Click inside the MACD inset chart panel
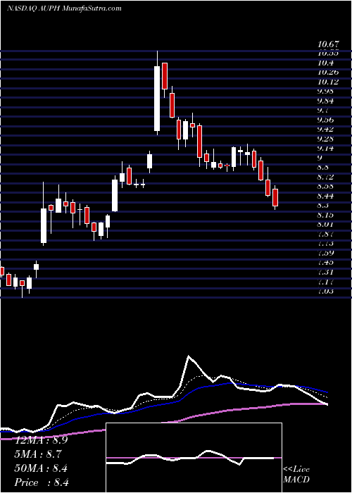Viewport: 352px width, 493px height. [x=194, y=458]
